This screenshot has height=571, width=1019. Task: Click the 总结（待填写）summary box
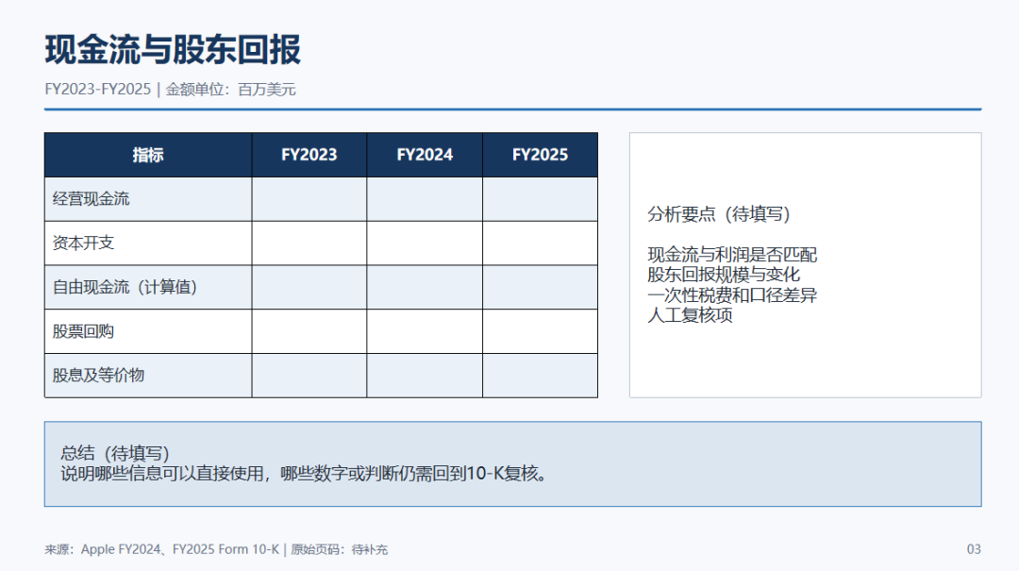(512, 463)
